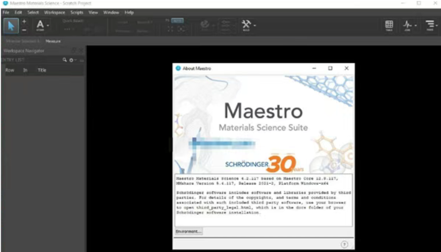Image resolution: width=441 pixels, height=252 pixels.
Task: Open the Table icon in toolbar
Action: point(389,25)
